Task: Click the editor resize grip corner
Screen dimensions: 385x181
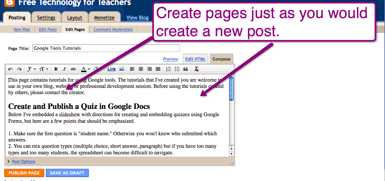Action: pyautogui.click(x=232, y=163)
